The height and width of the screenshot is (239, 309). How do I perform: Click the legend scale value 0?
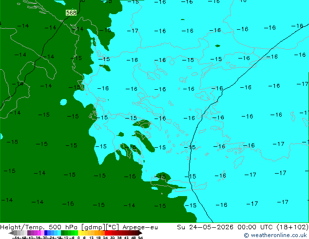[x=78, y=238]
